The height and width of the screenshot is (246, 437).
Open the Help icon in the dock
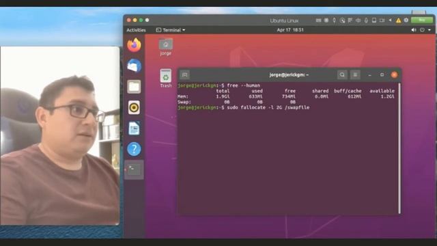point(134,149)
